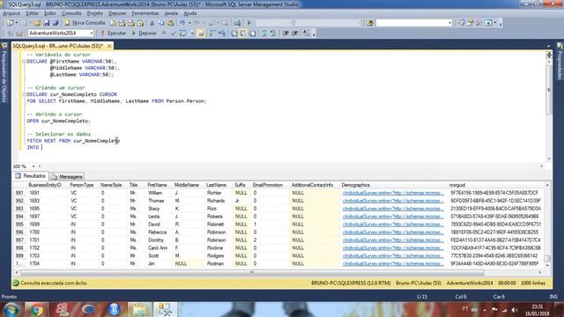Open the Pesquisador de Objetos side panel
Screen dimensions: 564x317
4,72
